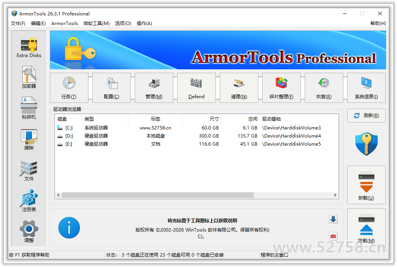Viewport: 397px width, 267px height.
Task: Click the 卸载(U) unmount disk button
Action: click(366, 185)
